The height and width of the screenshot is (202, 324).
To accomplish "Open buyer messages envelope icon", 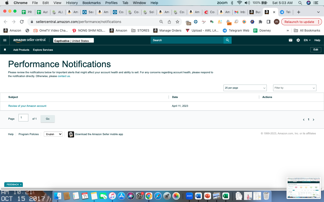I will pos(291,40).
